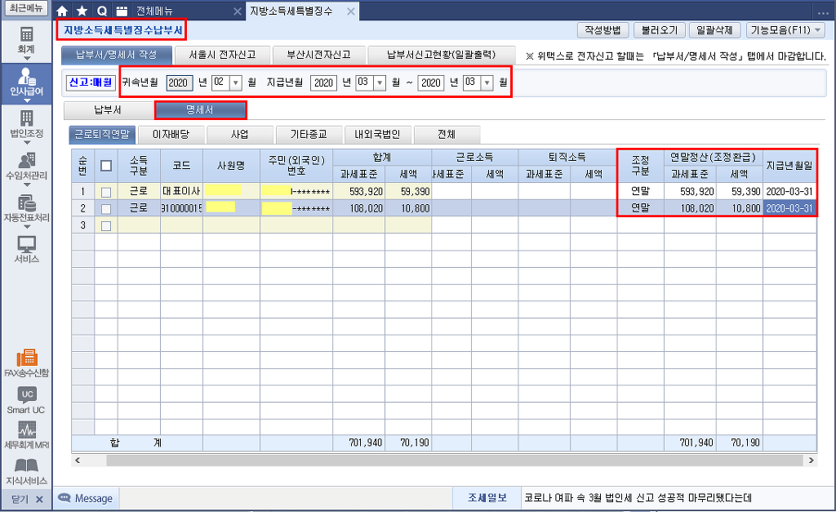This screenshot has height=512, width=836.
Task: Toggle the header select-all checkbox
Action: [106, 166]
